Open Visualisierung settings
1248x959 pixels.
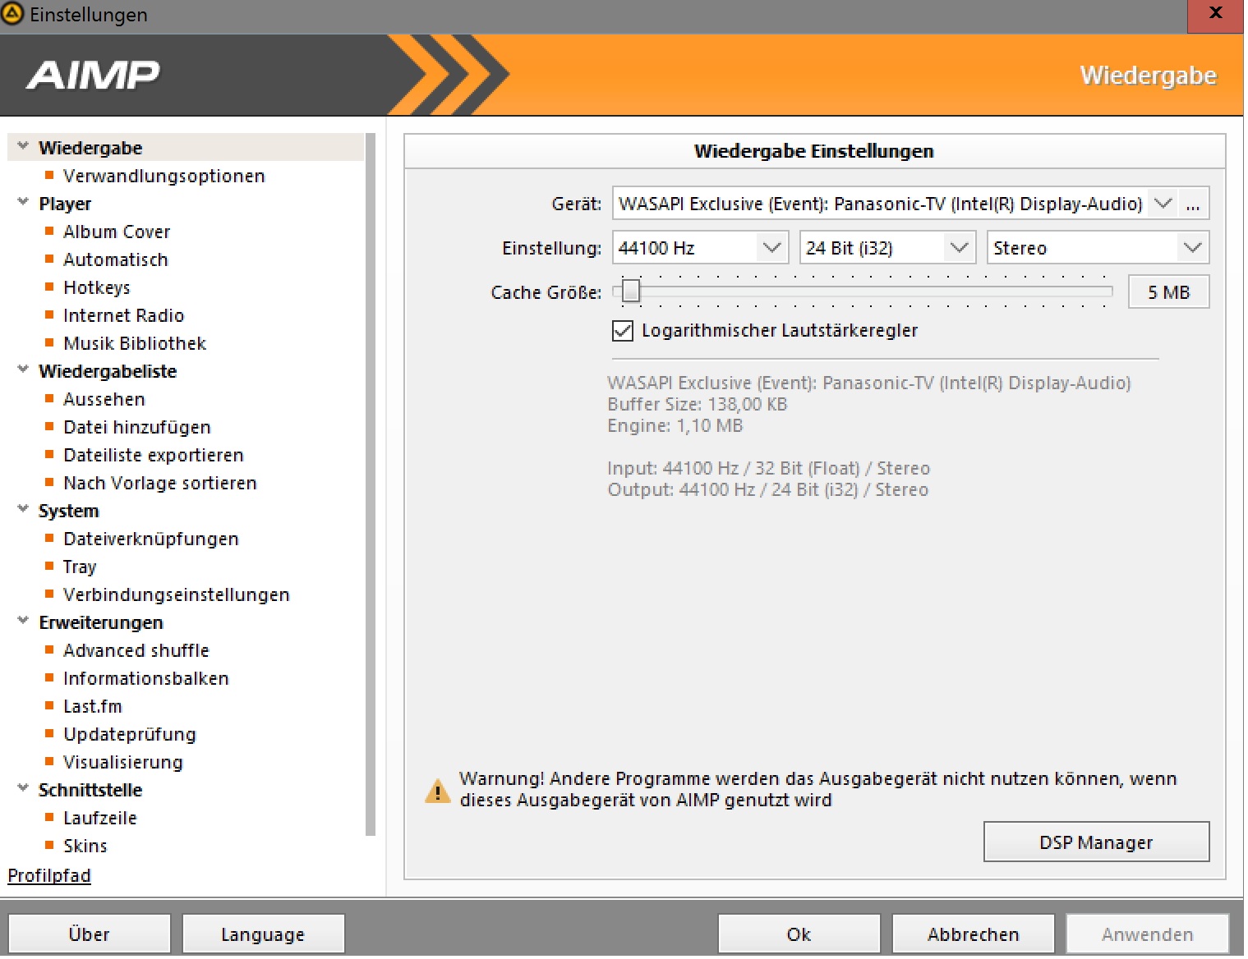[x=123, y=763]
